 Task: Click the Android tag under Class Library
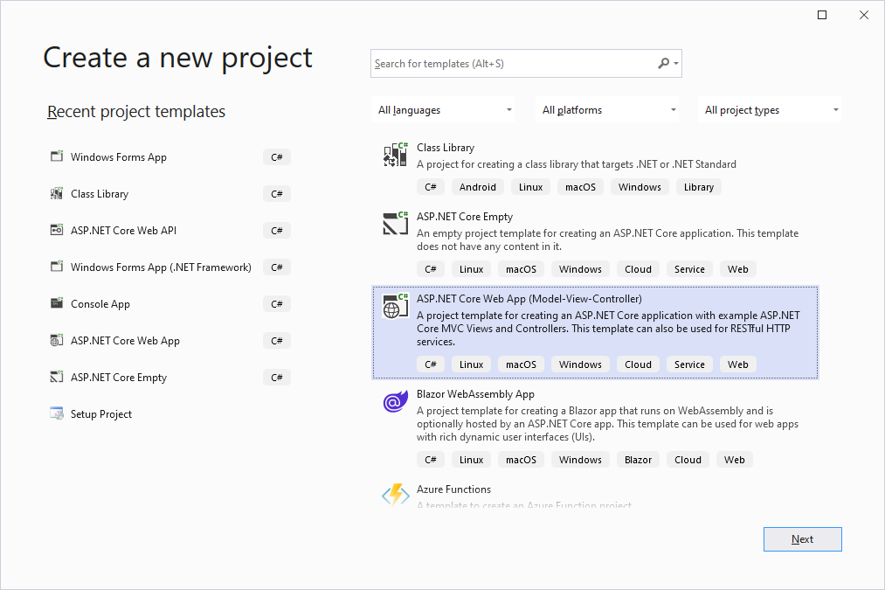click(478, 187)
